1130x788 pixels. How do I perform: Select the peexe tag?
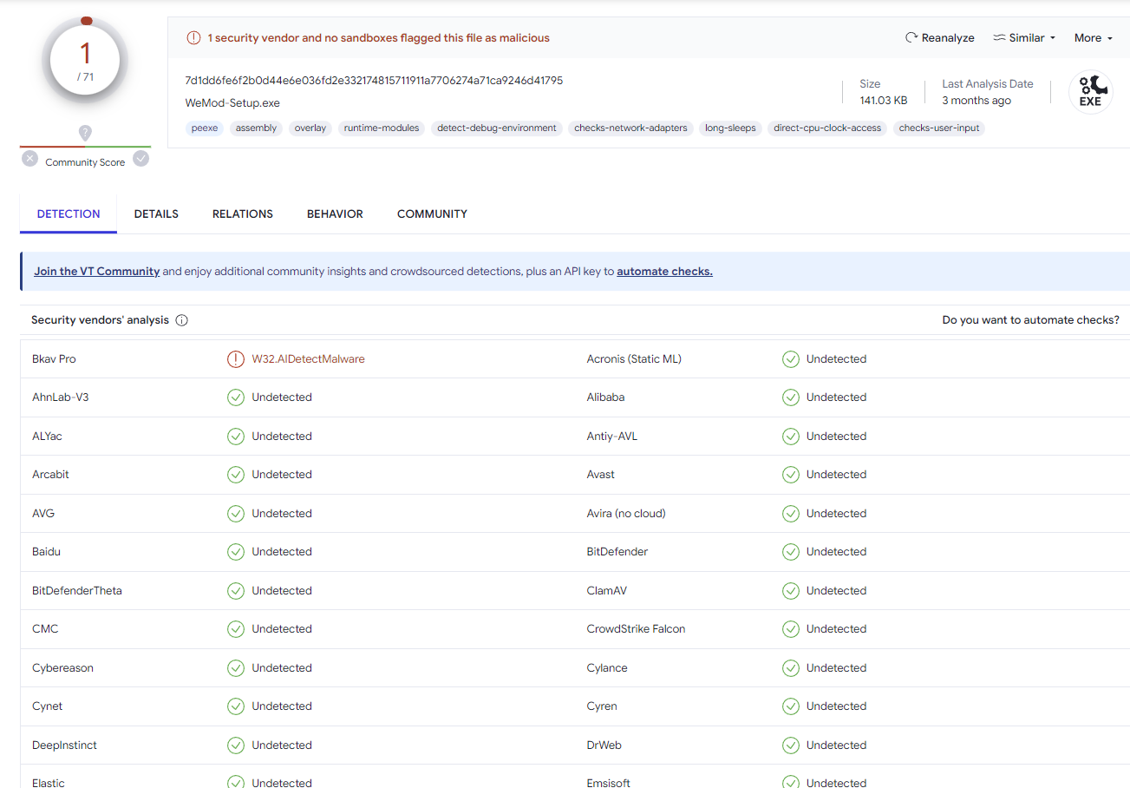(205, 128)
